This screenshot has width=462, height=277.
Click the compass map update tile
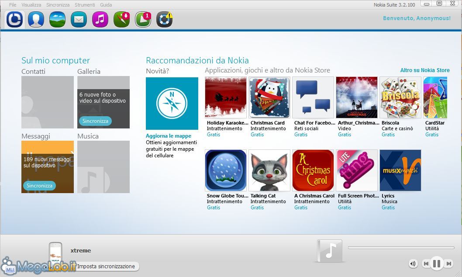172,104
